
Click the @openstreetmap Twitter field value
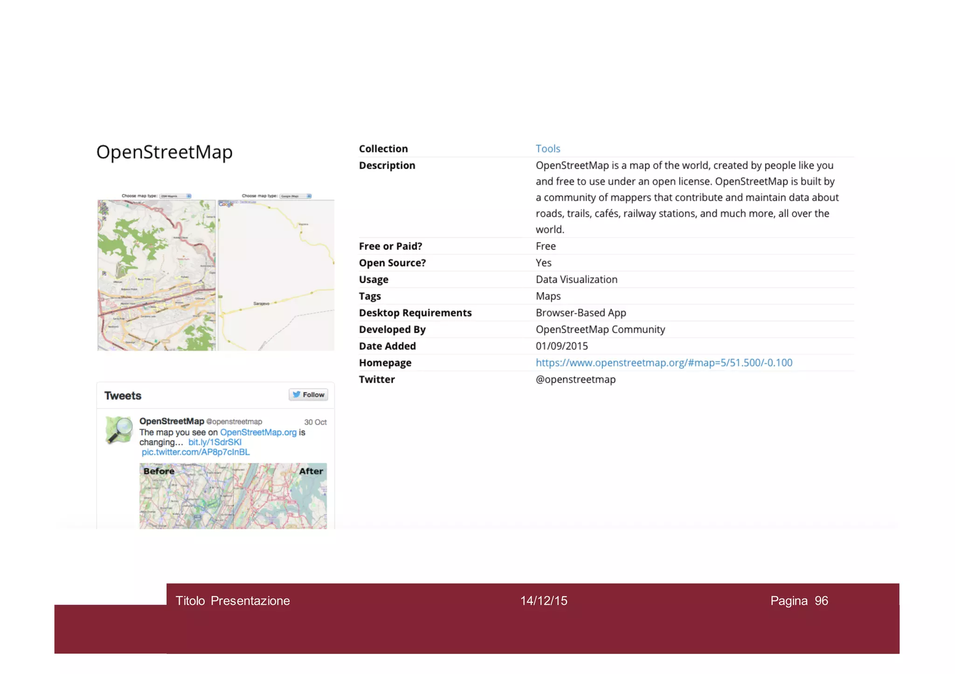[x=575, y=379]
